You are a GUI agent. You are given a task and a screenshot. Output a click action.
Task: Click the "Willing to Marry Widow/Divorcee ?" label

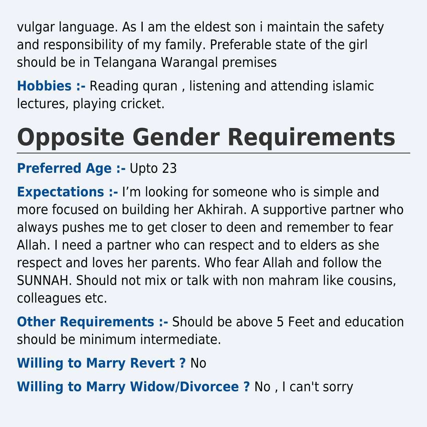[133, 387]
